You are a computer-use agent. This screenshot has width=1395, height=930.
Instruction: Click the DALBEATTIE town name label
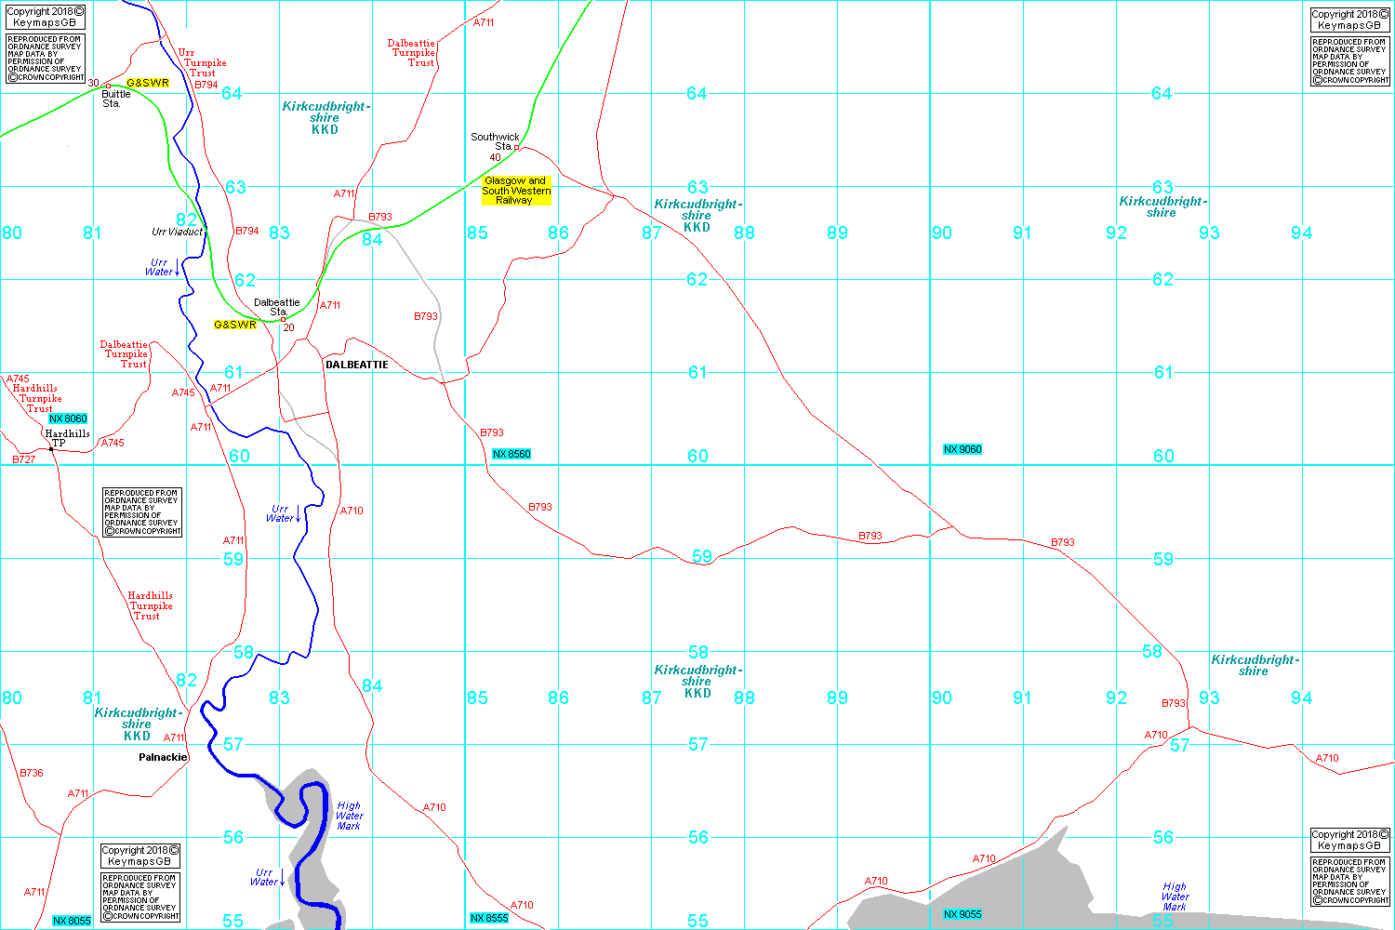[357, 365]
